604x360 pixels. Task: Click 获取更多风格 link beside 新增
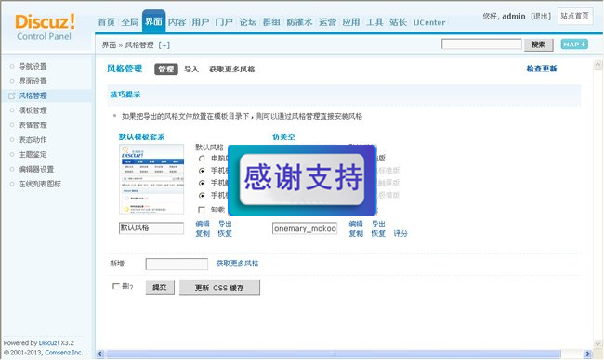click(x=237, y=264)
